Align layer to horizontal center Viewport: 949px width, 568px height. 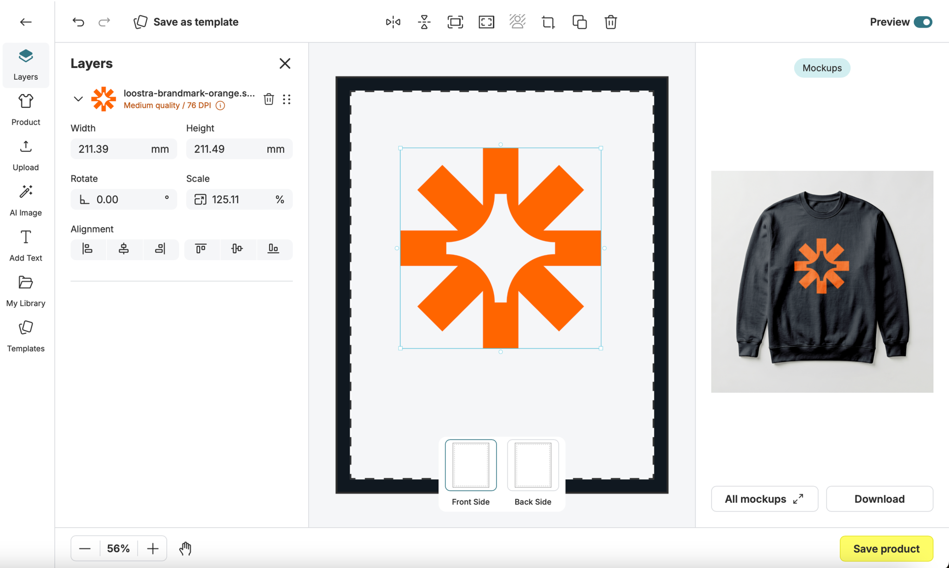pos(124,249)
